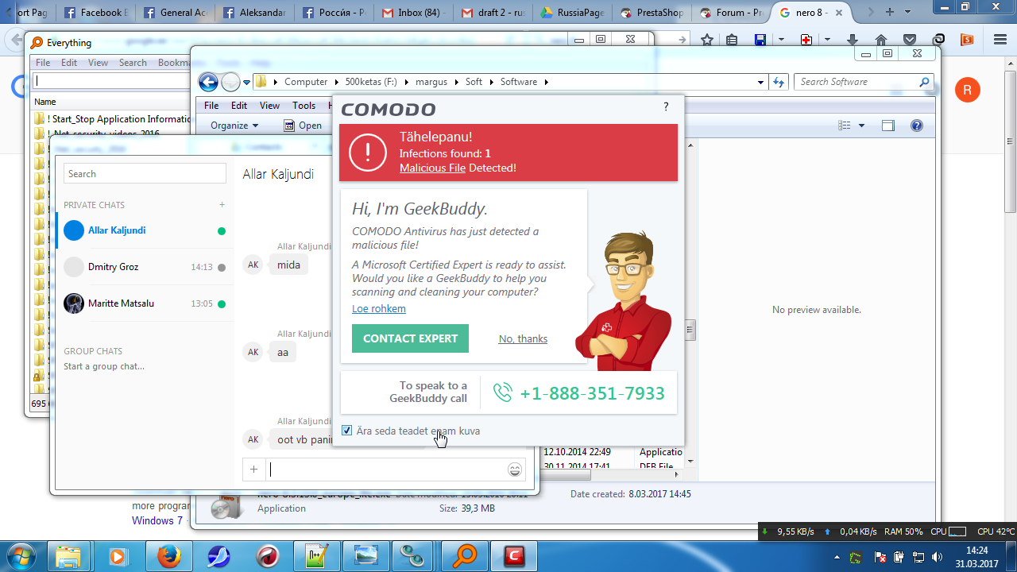Switch to the Forum browser tab
This screenshot has width=1017, height=572.
pos(730,13)
